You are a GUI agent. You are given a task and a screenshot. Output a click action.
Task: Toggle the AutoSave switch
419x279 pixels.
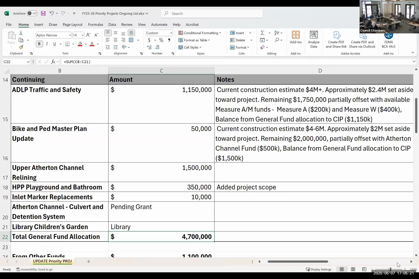pyautogui.click(x=32, y=13)
